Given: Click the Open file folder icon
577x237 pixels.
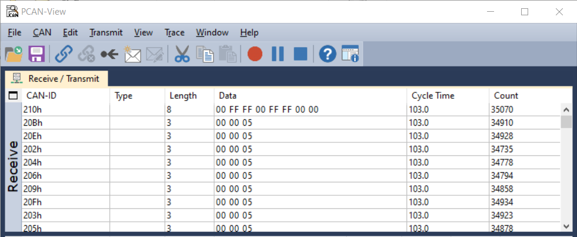Looking at the screenshot, I should click(14, 54).
